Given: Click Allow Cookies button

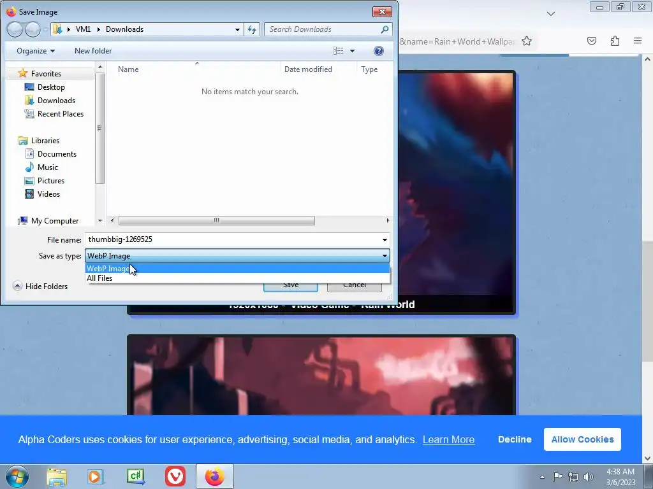Looking at the screenshot, I should pyautogui.click(x=582, y=439).
